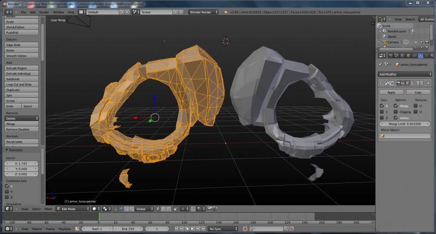Viewport: 436px width, 234px height.
Task: Click the Merge Limit value field
Action: point(405,124)
